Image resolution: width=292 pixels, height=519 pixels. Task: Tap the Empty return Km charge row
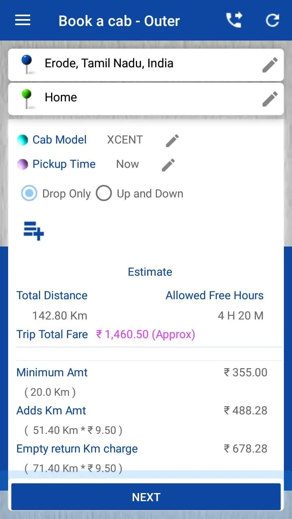click(x=142, y=459)
